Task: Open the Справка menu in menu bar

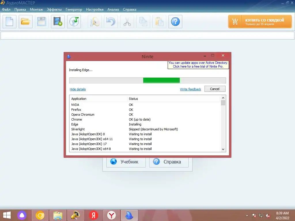Action: tap(130, 9)
